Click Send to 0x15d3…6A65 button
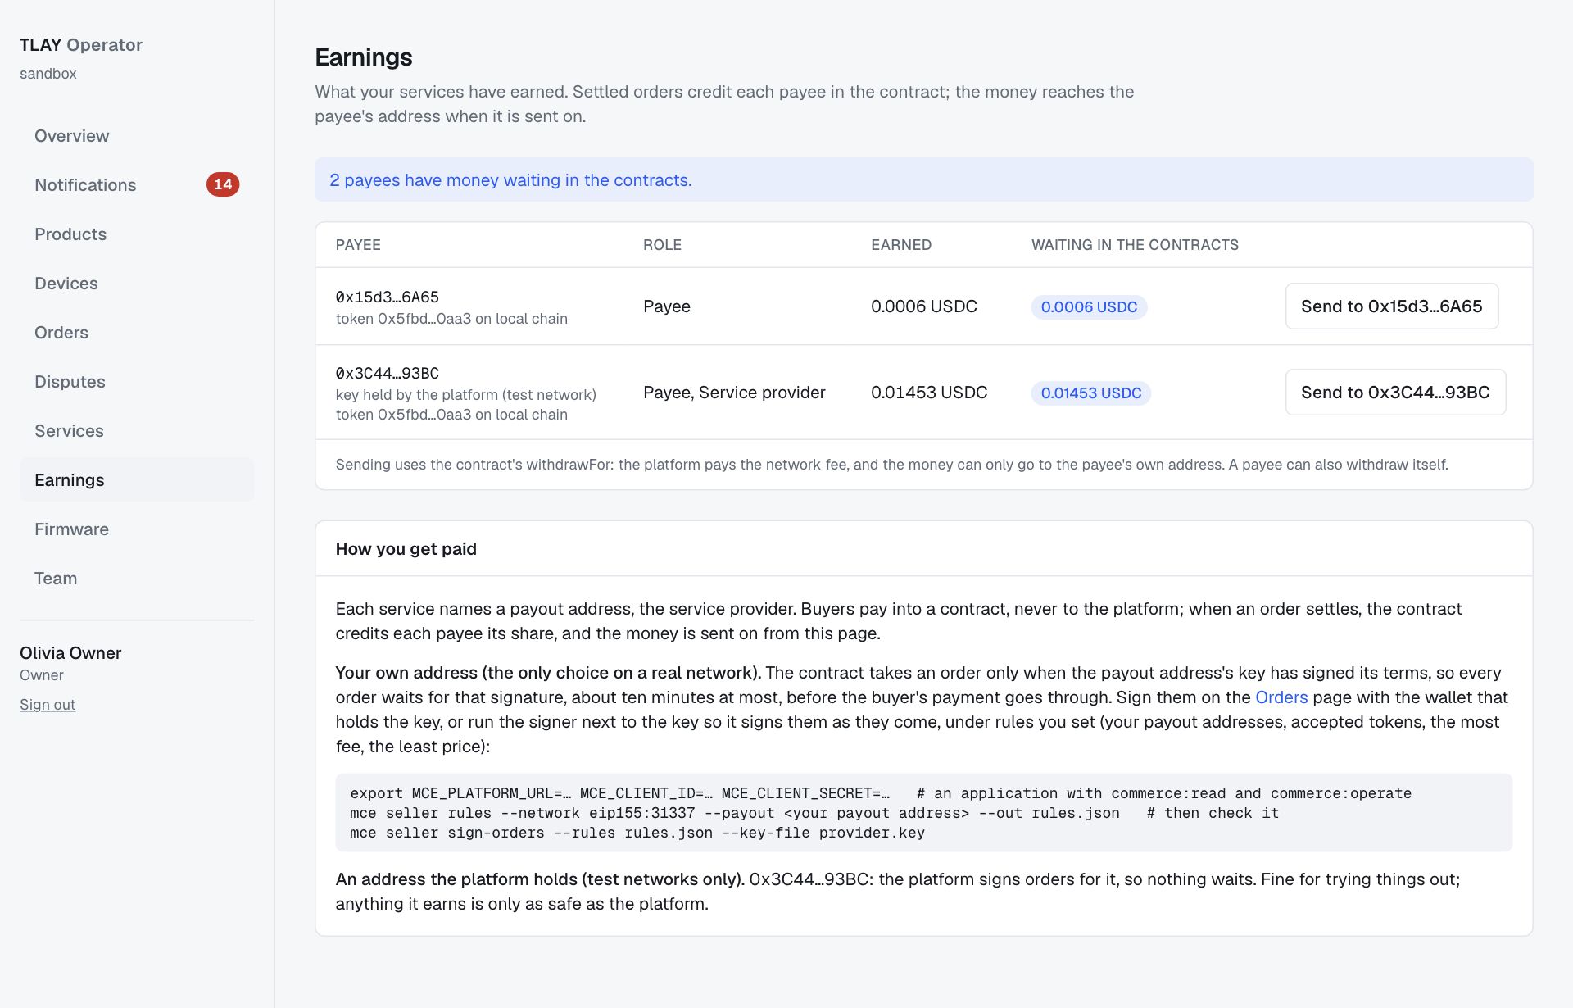The width and height of the screenshot is (1573, 1008). pos(1392,306)
